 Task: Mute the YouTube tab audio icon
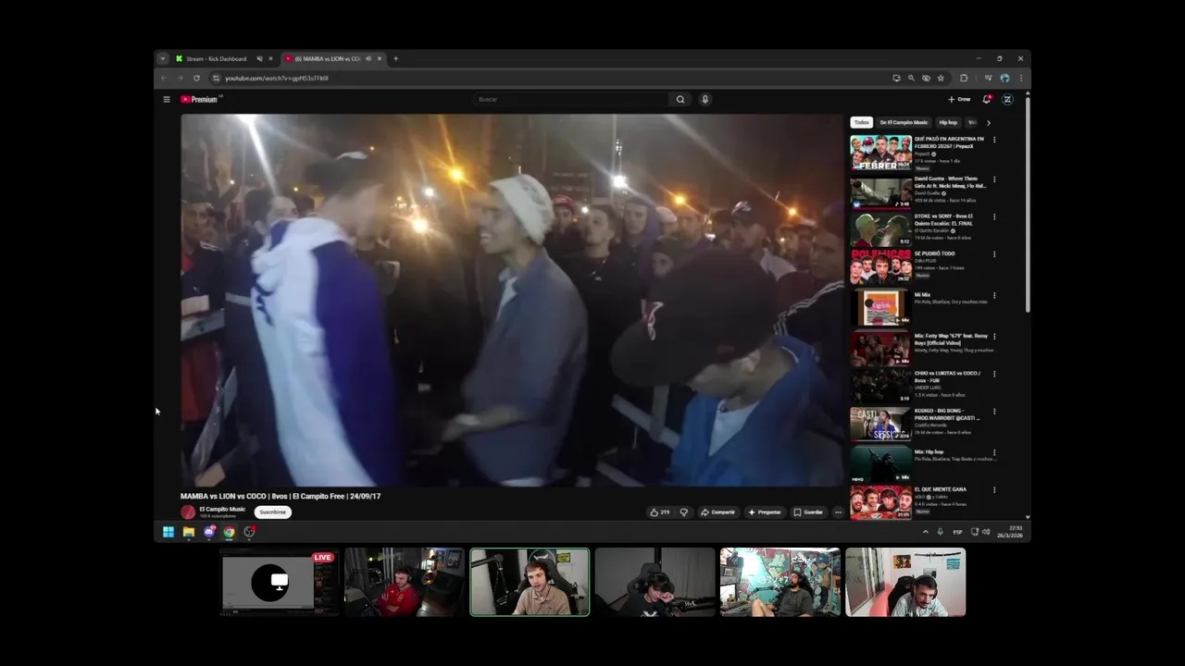pyautogui.click(x=368, y=58)
